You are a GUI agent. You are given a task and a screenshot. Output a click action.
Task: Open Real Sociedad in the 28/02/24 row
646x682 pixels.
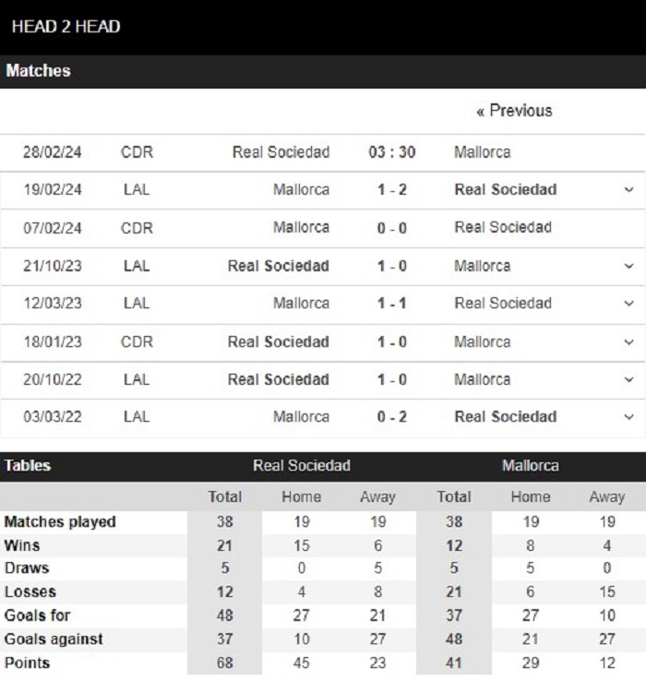coord(281,152)
